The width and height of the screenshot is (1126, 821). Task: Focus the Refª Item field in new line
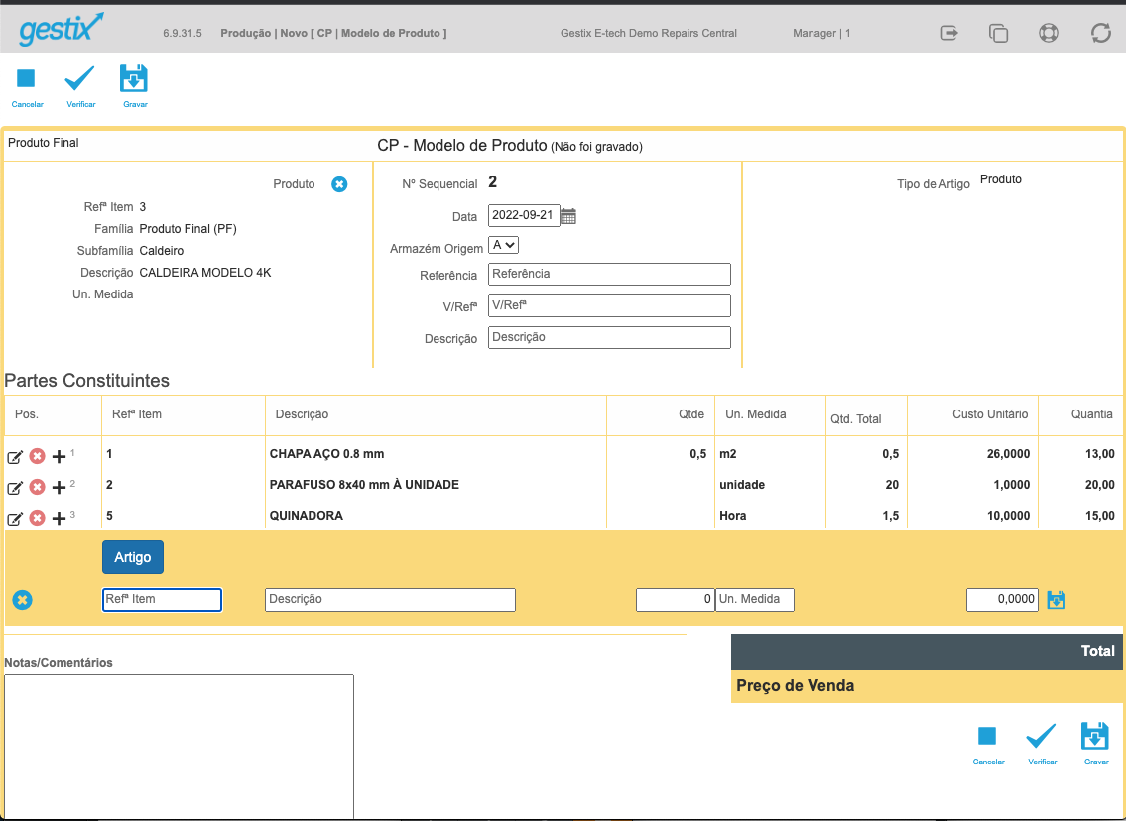(x=163, y=600)
